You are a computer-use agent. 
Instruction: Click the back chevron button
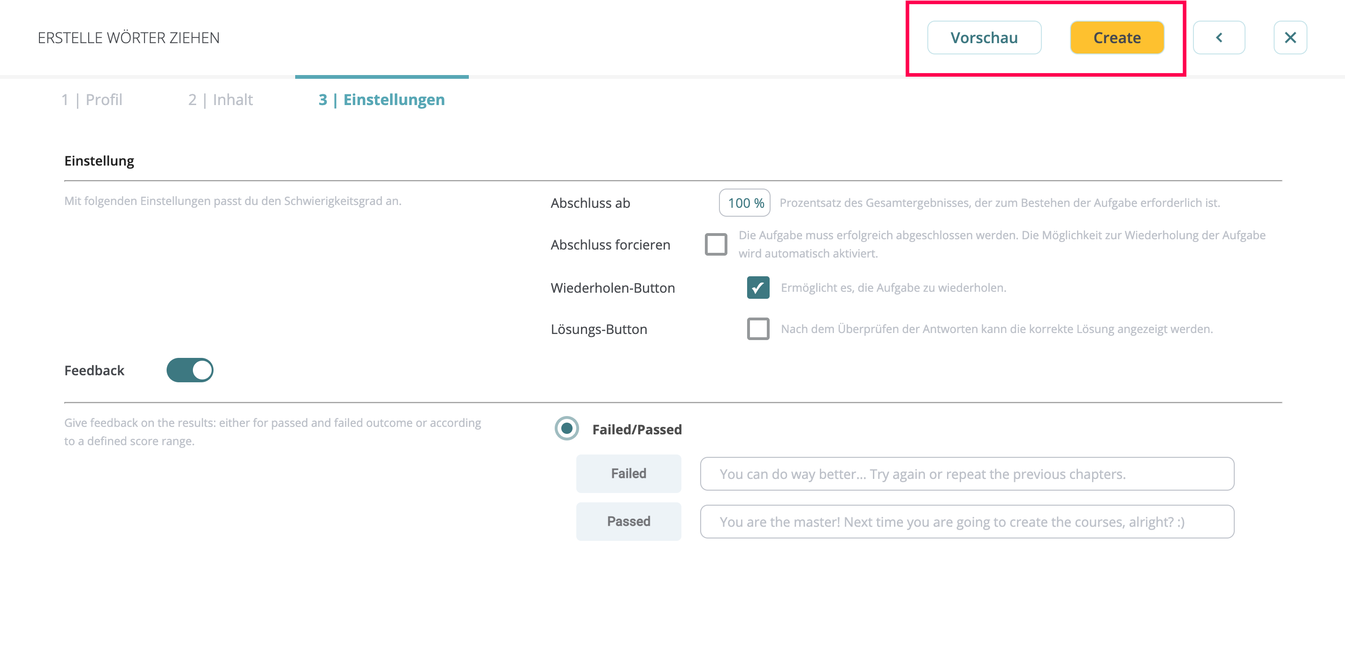1219,38
